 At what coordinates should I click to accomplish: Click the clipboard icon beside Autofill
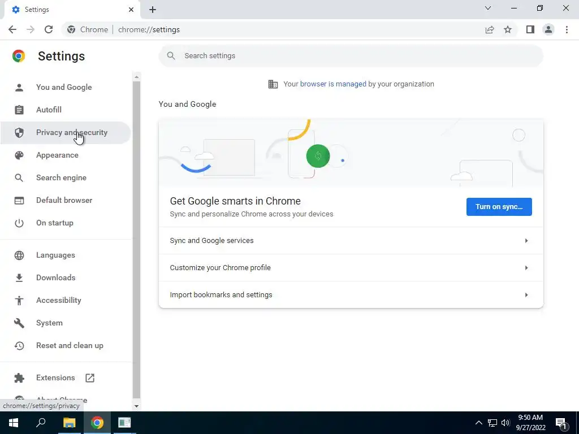(19, 110)
